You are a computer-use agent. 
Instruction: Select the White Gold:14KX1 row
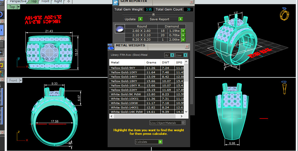[x=147, y=107]
